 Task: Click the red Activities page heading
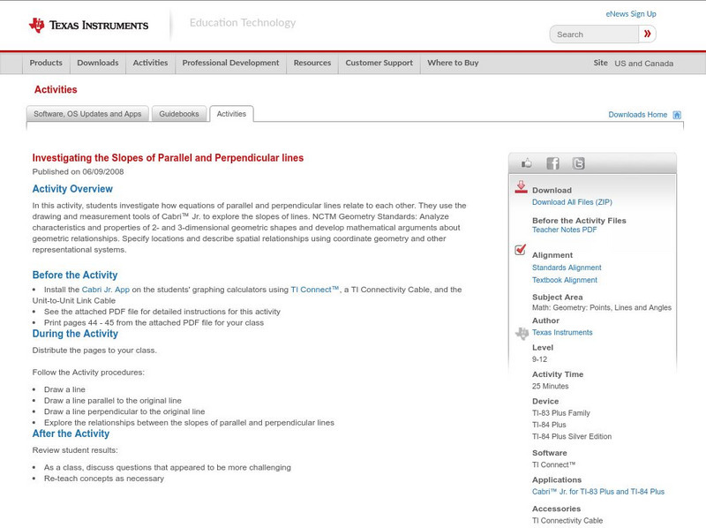pos(56,90)
